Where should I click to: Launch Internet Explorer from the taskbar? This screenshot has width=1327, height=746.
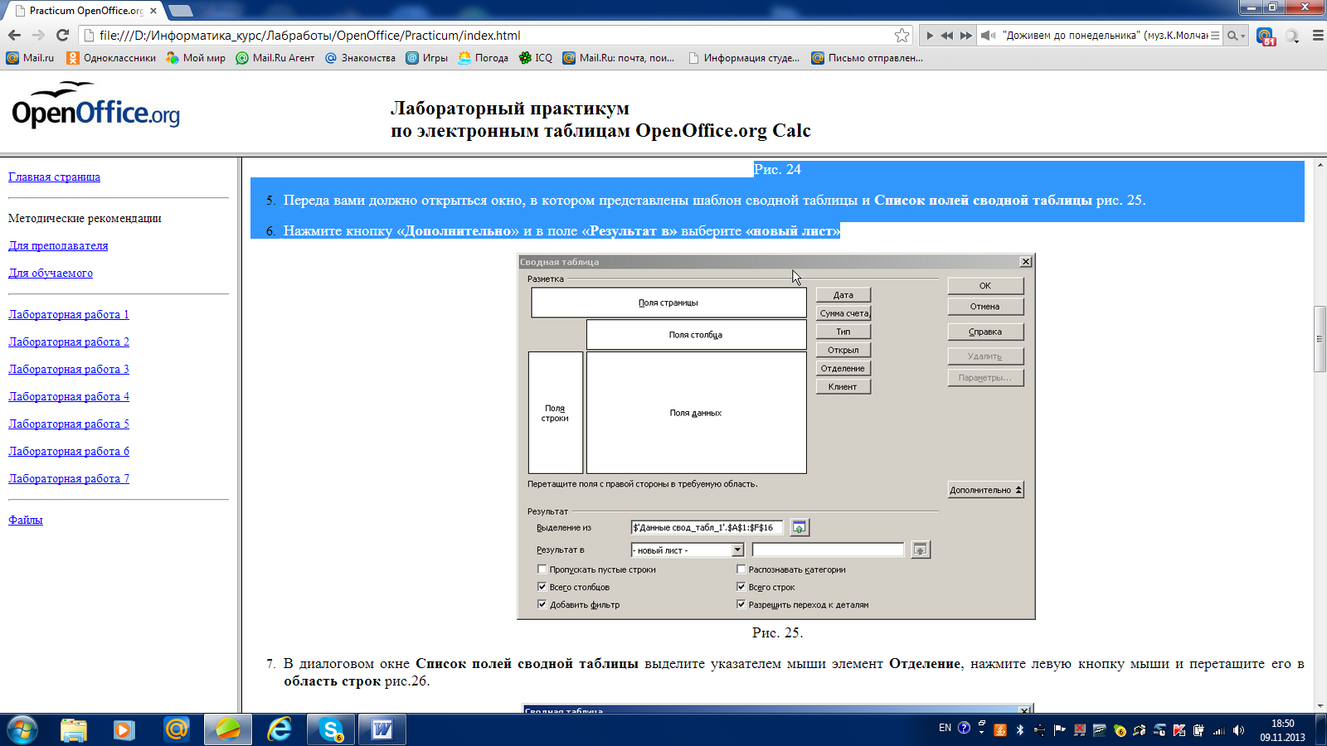(279, 729)
